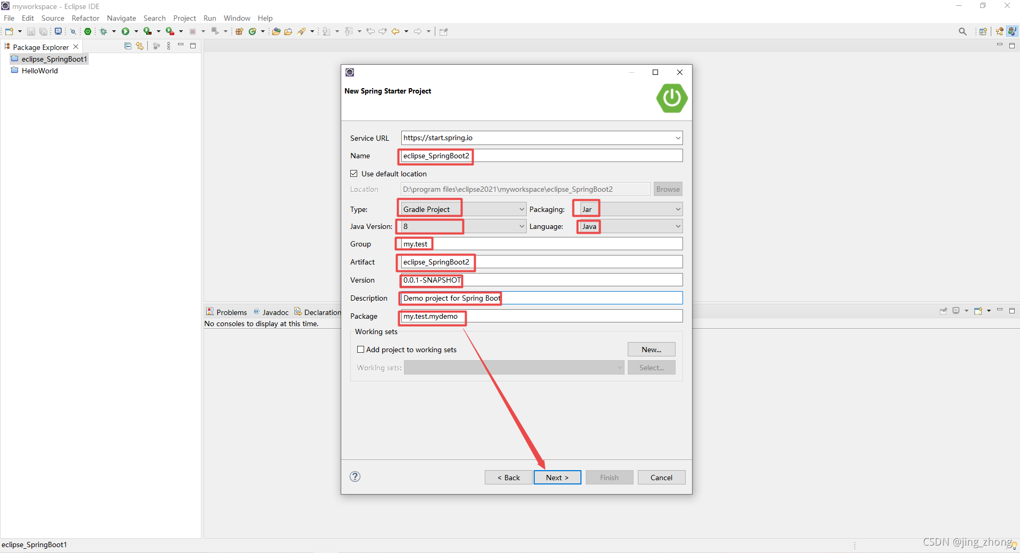The image size is (1020, 553).
Task: Click the Package input field
Action: click(542, 316)
